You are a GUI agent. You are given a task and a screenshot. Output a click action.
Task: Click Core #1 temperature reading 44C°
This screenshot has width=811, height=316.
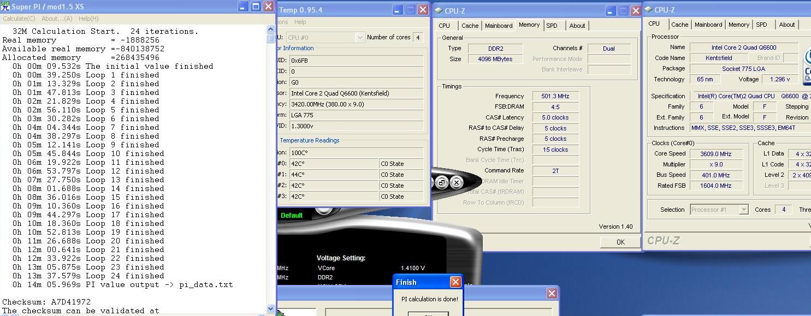tap(334, 175)
